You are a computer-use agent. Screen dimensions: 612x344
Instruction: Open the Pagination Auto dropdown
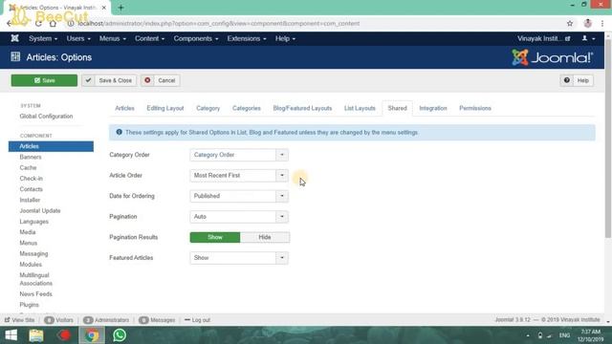pos(239,217)
